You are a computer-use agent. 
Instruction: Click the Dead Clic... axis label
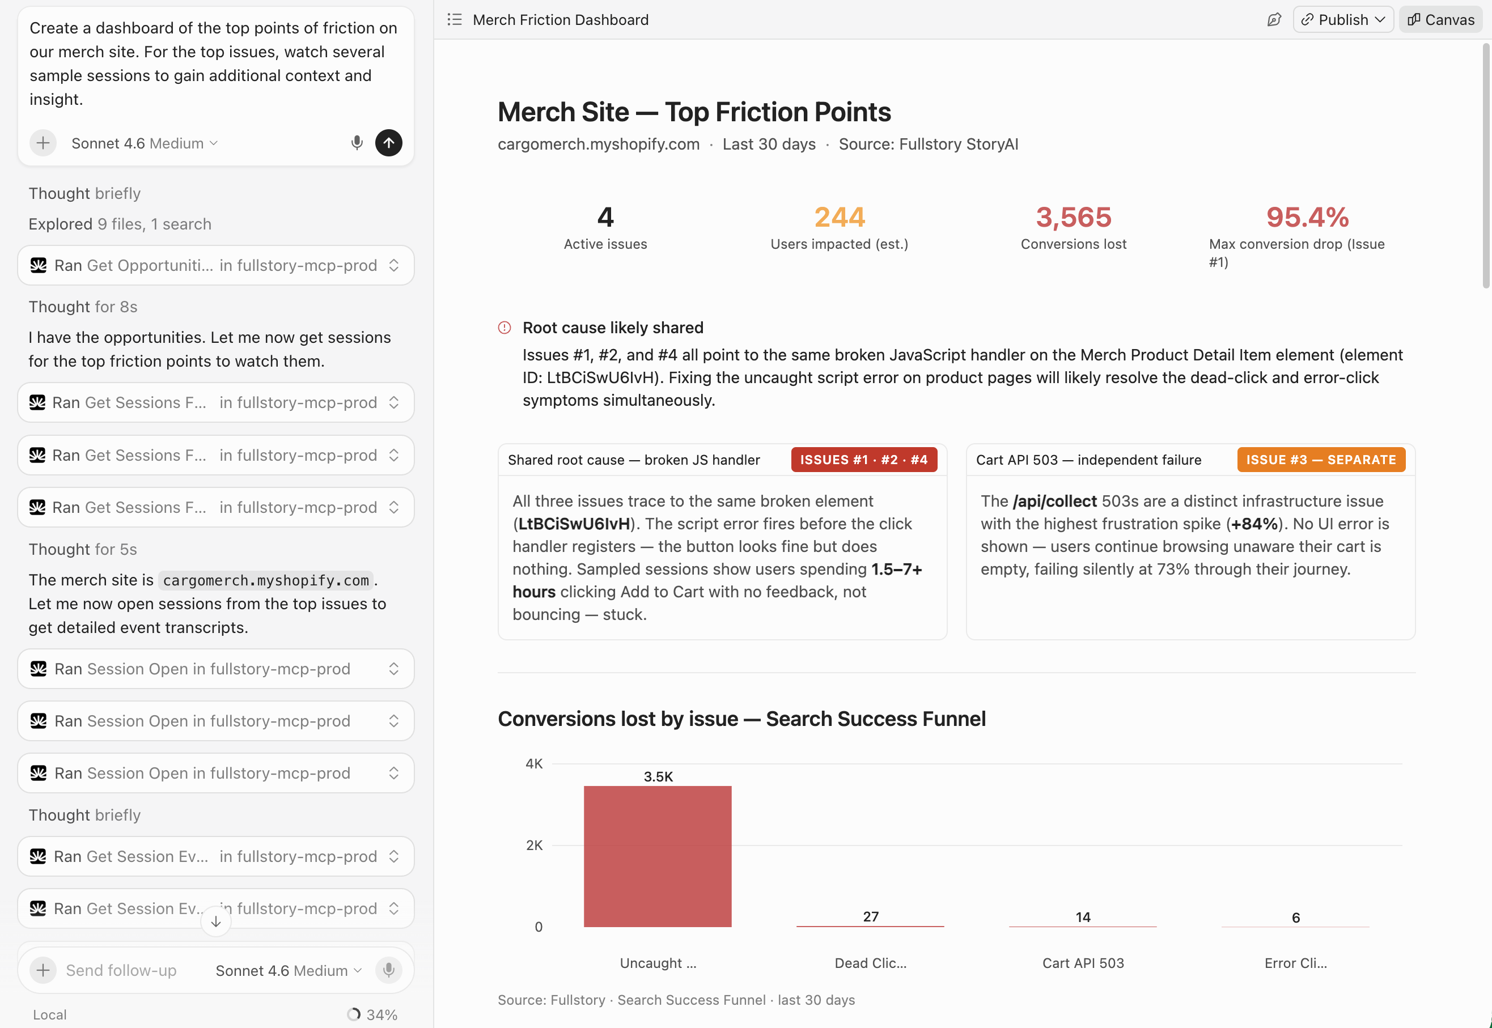pyautogui.click(x=870, y=963)
